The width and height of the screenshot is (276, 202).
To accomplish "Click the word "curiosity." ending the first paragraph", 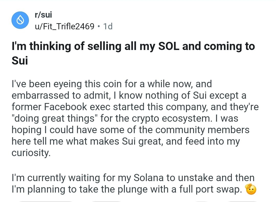I will click(31, 153).
